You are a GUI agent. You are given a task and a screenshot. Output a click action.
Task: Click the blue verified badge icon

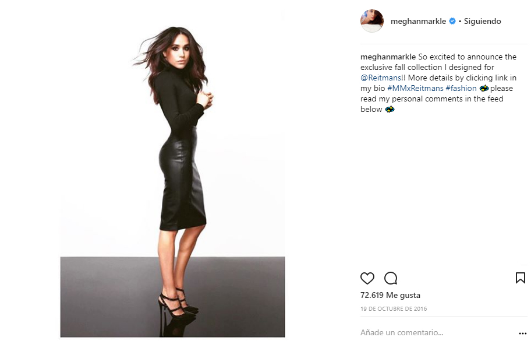pyautogui.click(x=452, y=21)
